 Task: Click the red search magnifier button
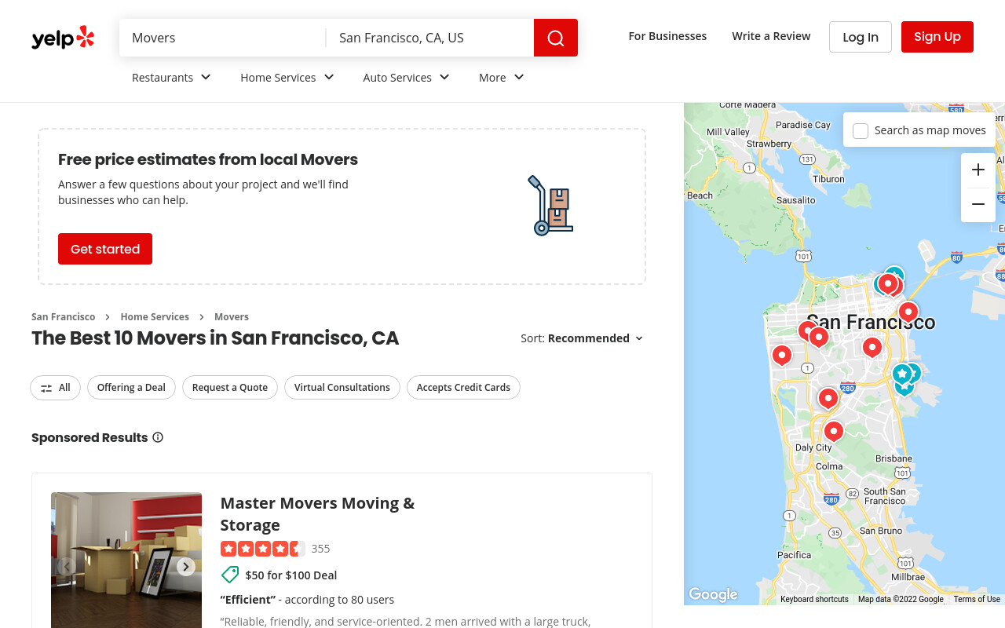[x=556, y=38]
